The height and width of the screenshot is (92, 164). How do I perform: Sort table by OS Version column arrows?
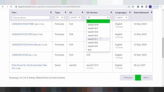(111, 13)
